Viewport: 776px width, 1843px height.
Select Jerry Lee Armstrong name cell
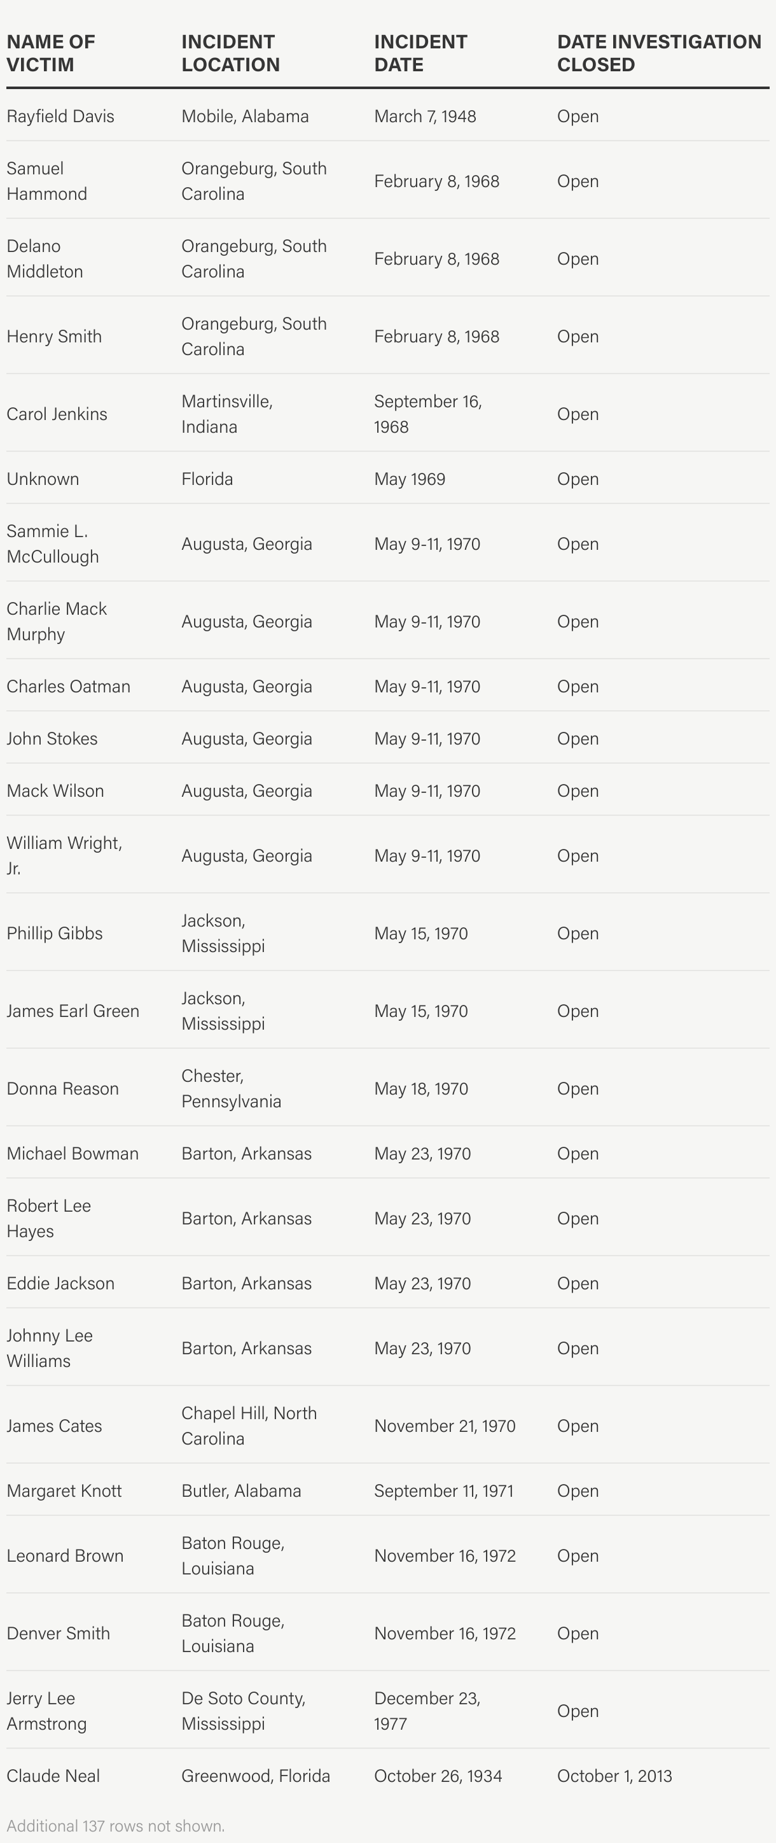[x=46, y=1711]
